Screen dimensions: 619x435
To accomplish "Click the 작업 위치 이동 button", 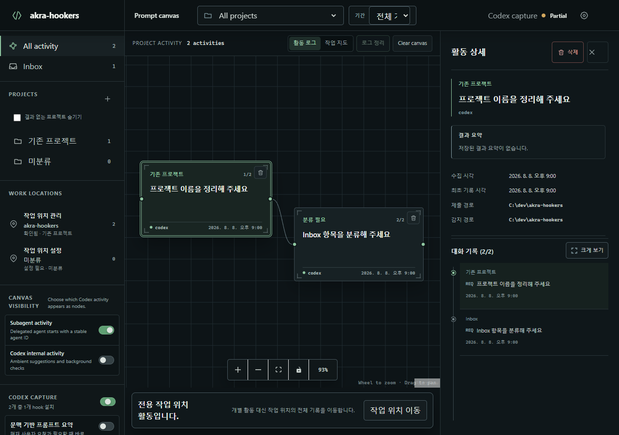I will (395, 410).
